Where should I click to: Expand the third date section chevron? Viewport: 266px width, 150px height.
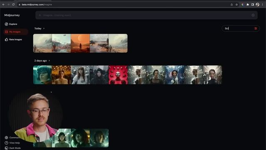pyautogui.click(x=51, y=92)
